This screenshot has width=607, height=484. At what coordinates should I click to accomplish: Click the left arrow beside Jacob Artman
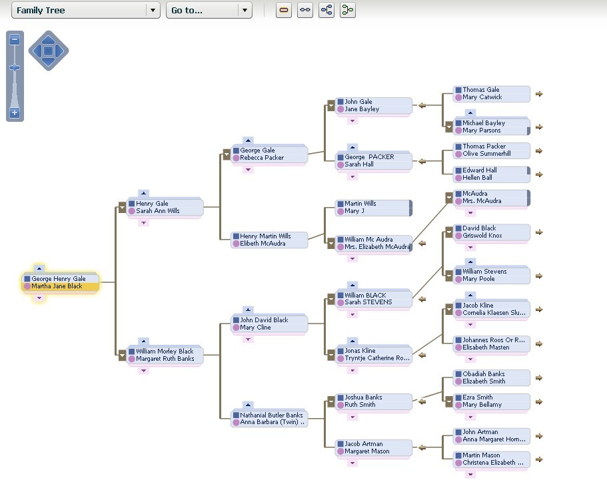click(422, 447)
